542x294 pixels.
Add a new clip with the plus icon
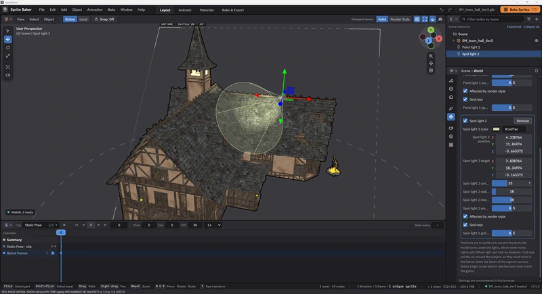click(x=64, y=225)
